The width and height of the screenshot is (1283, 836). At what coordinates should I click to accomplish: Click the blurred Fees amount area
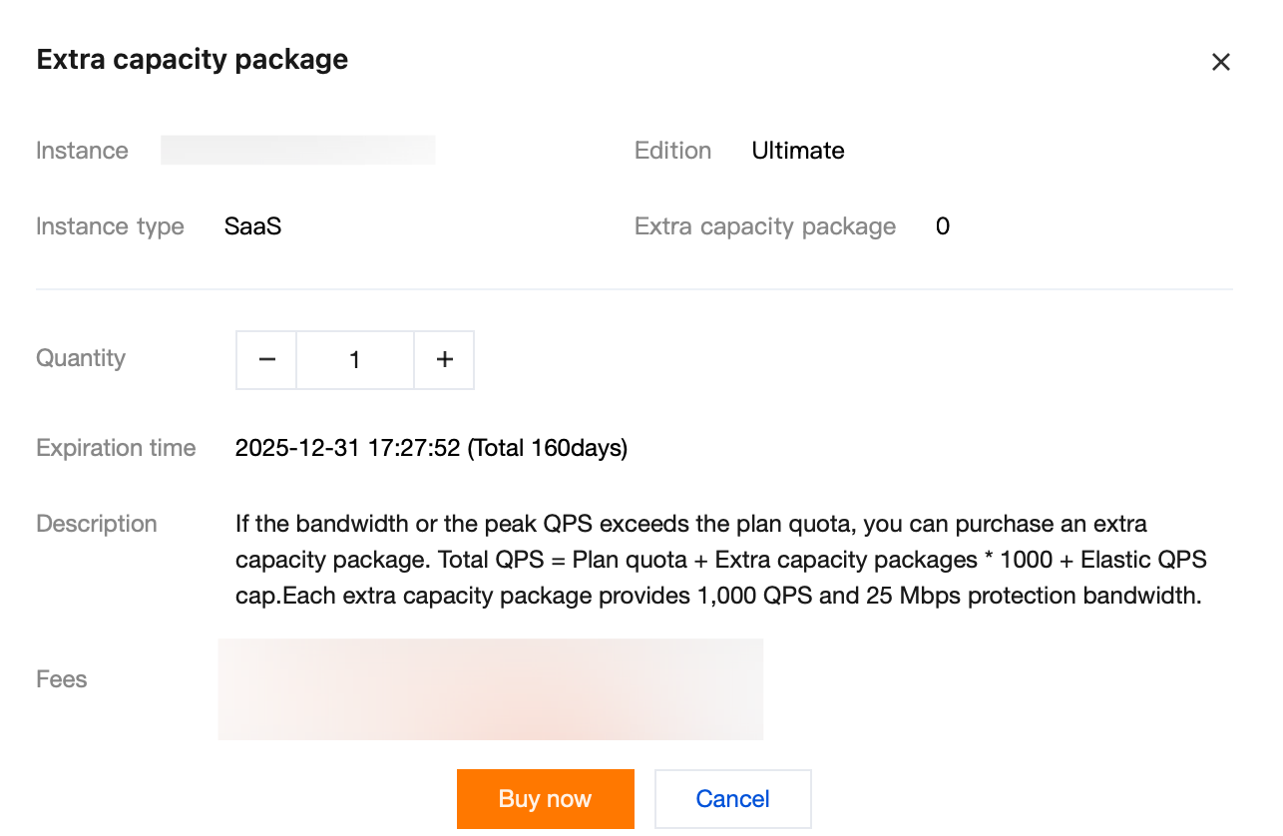[x=490, y=689]
